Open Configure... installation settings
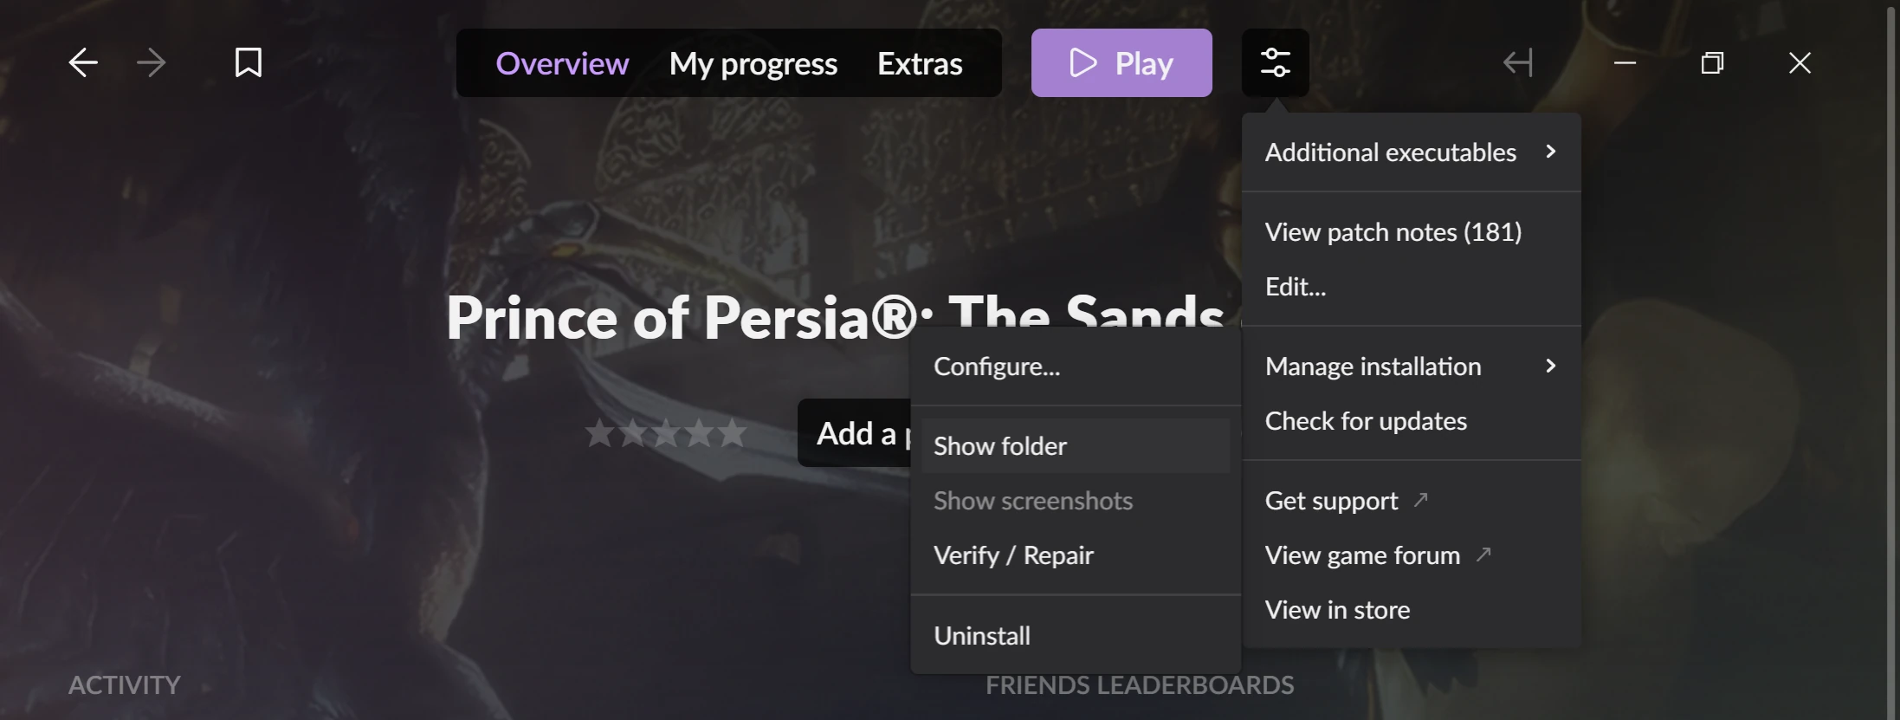 click(x=1076, y=366)
